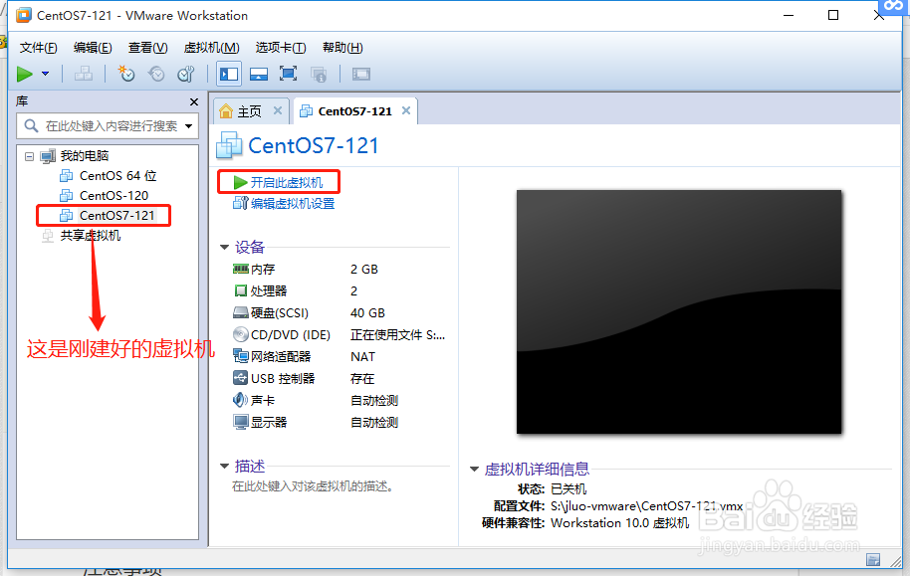Close the 主页 tab
This screenshot has width=910, height=576.
point(278,110)
